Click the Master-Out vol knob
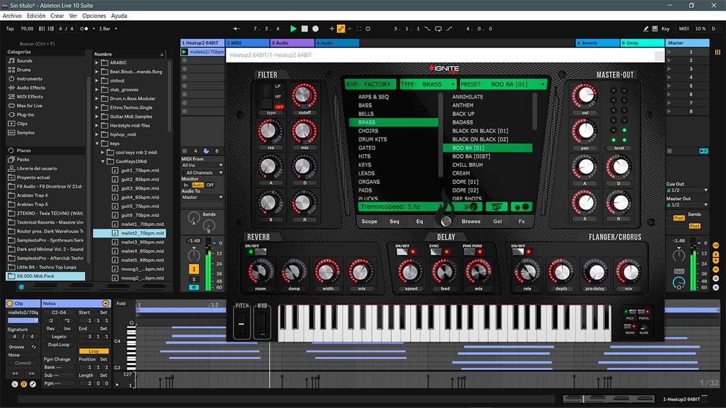 coord(585,96)
